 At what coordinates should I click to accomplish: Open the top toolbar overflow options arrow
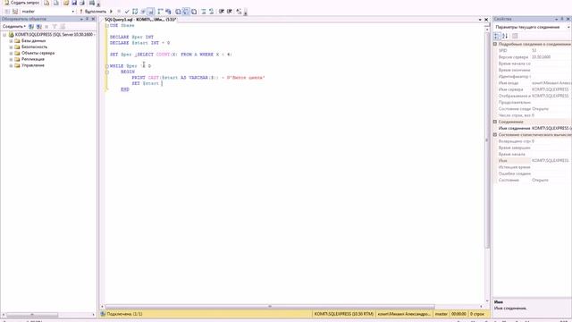(98, 4)
